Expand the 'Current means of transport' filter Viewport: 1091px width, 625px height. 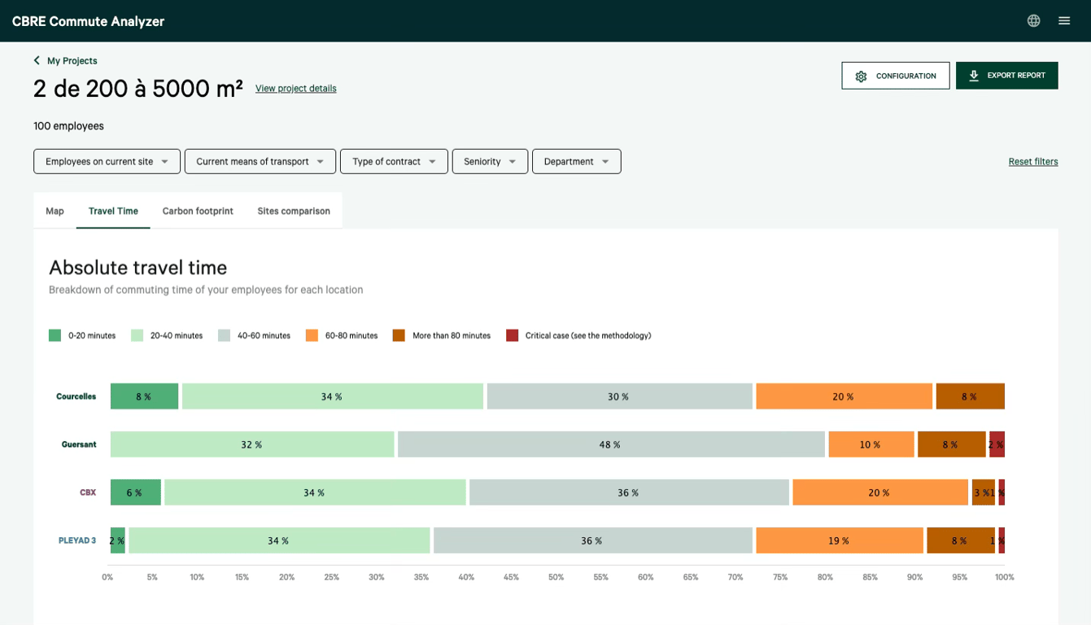pos(259,161)
